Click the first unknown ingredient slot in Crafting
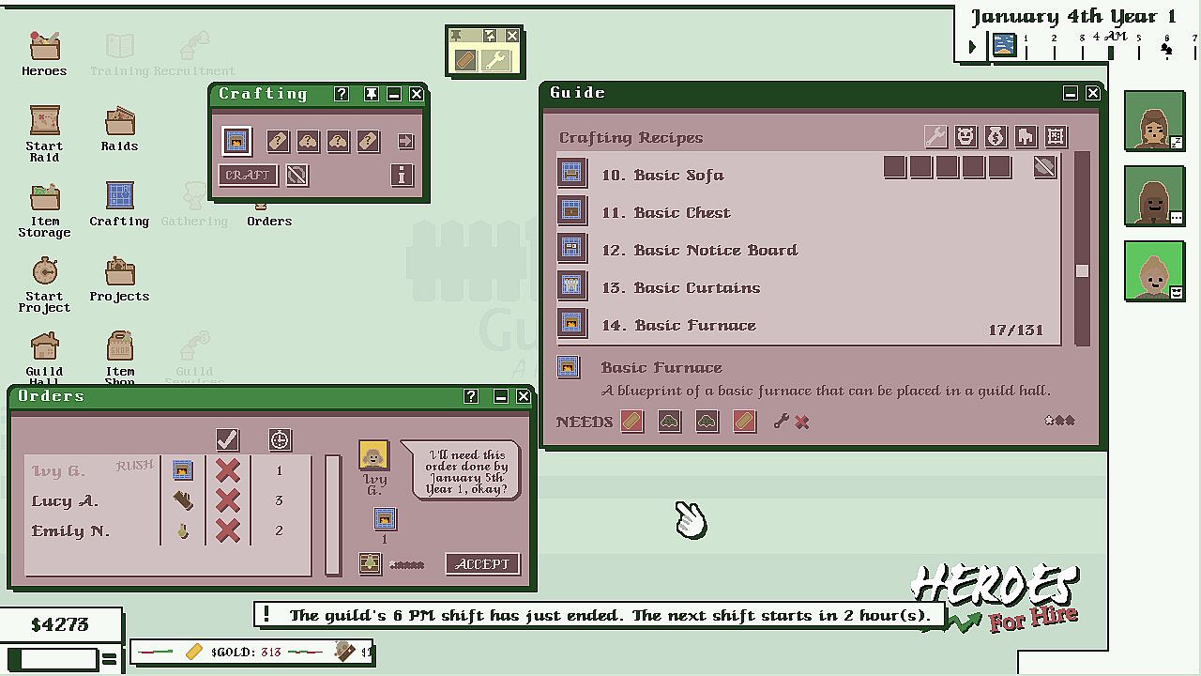 278,141
